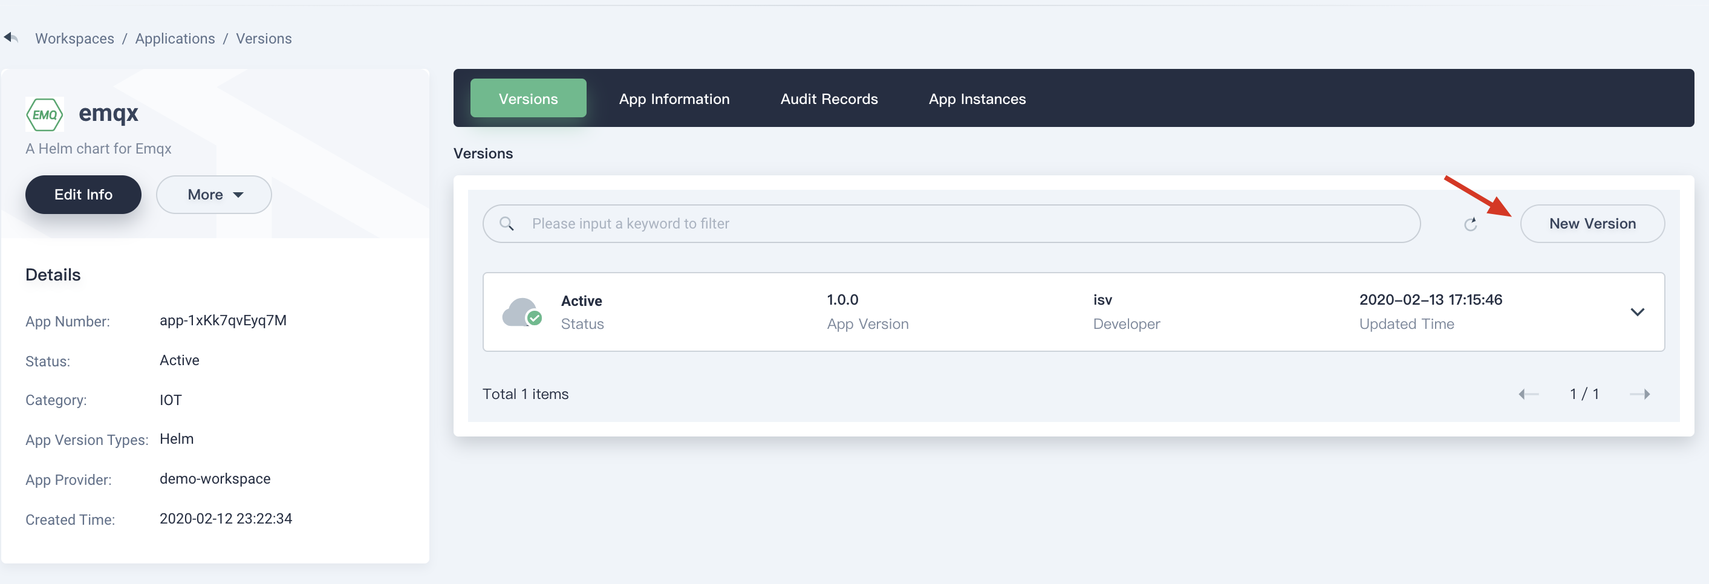Open the App Information tab
Viewport: 1709px width, 584px height.
(674, 99)
